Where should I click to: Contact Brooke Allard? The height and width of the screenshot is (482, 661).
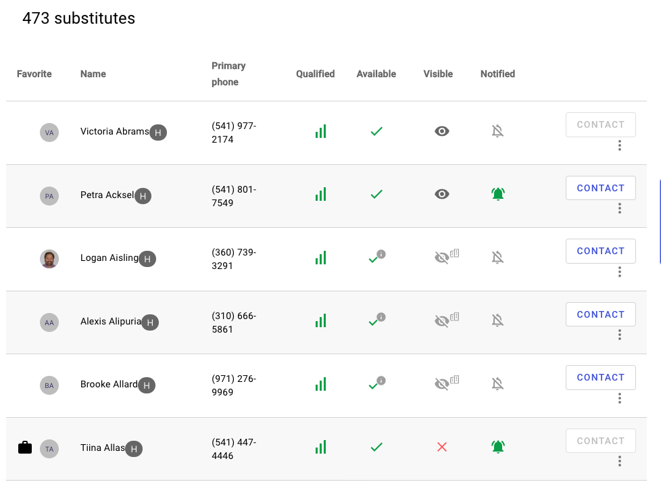point(601,377)
